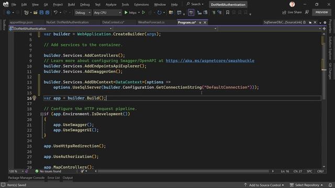Open the File menu
Viewport: 335px width, 188px height.
[14, 5]
